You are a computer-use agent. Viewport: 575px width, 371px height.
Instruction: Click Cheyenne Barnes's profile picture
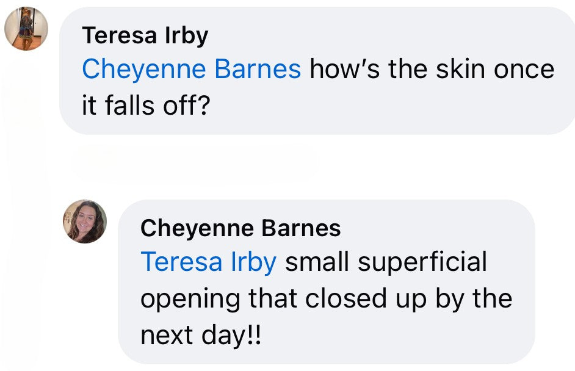[85, 222]
